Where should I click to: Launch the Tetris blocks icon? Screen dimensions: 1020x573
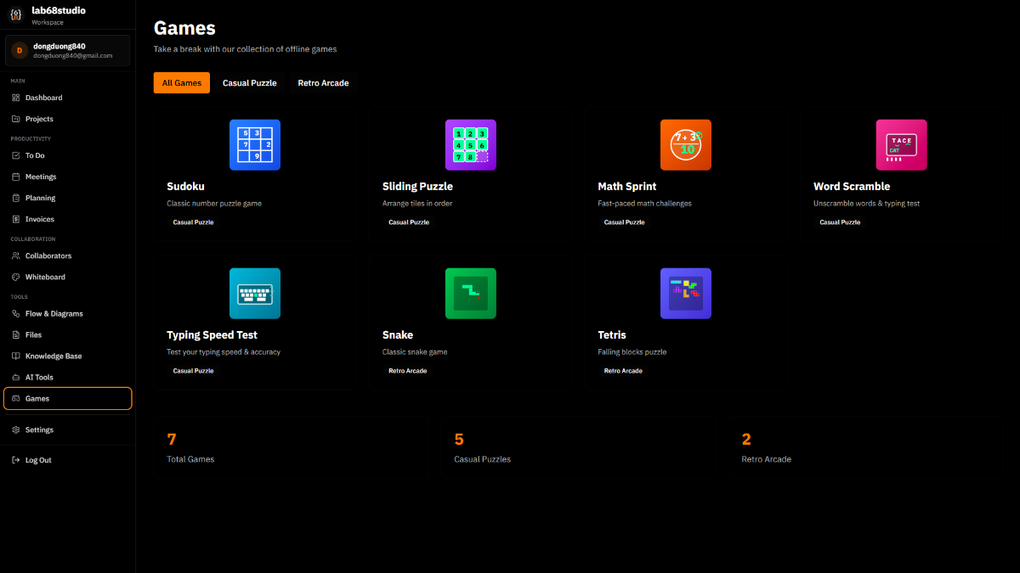[686, 294]
